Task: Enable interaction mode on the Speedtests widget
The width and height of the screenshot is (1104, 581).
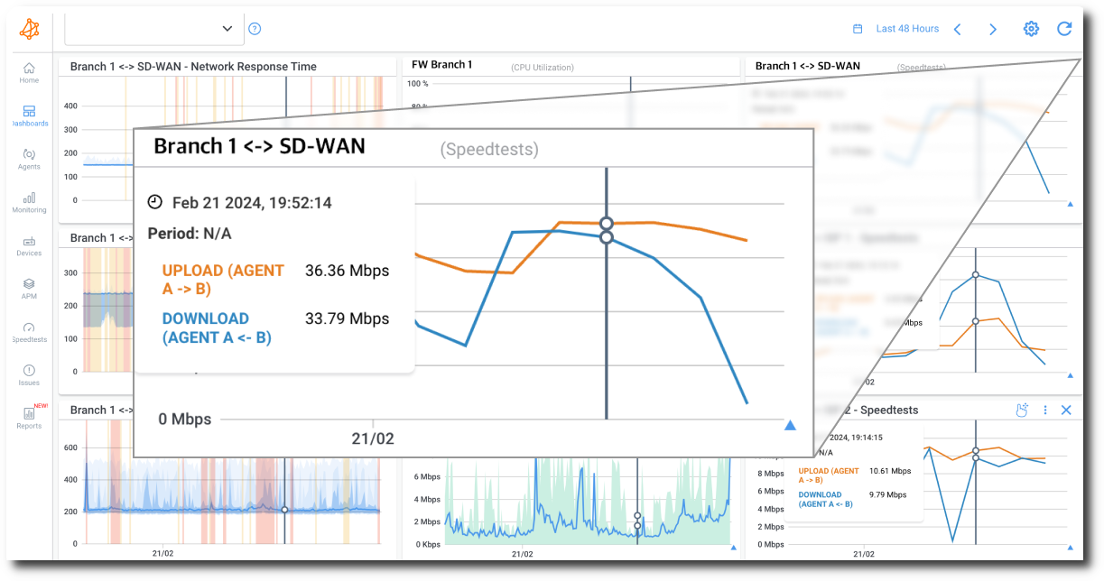Action: click(1022, 409)
